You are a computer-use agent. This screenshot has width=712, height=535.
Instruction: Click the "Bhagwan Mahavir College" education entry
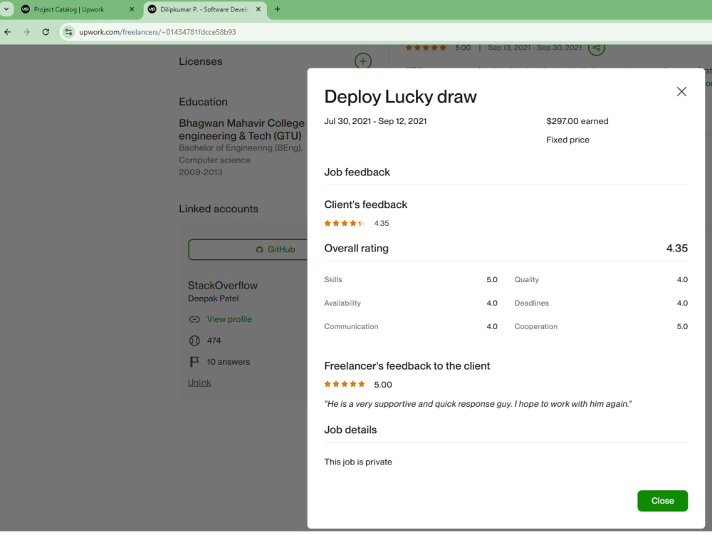coord(241,130)
